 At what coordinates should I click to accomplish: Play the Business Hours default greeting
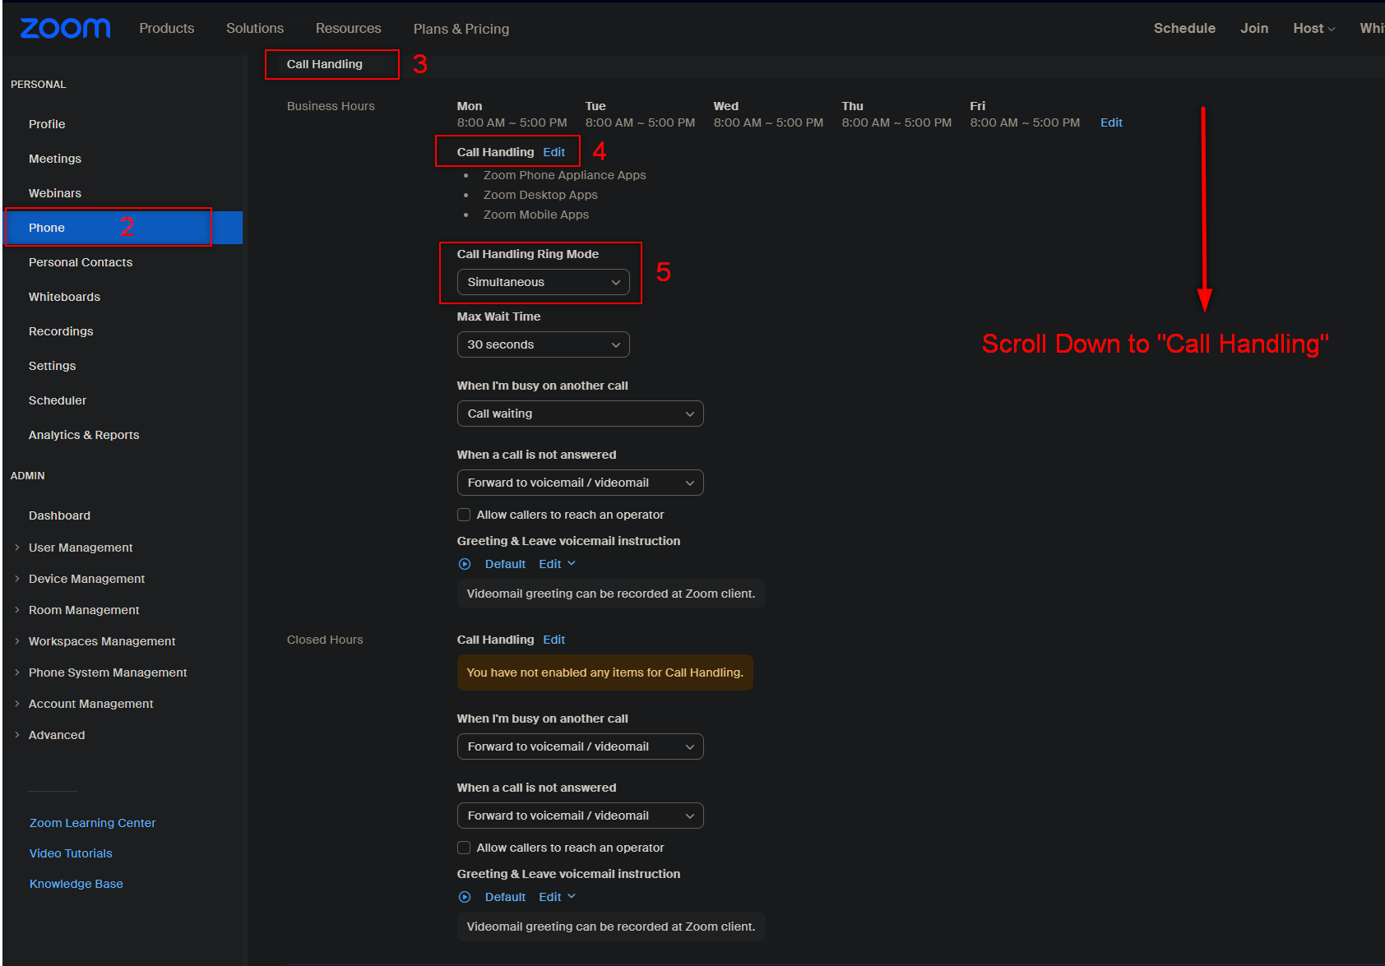point(465,564)
